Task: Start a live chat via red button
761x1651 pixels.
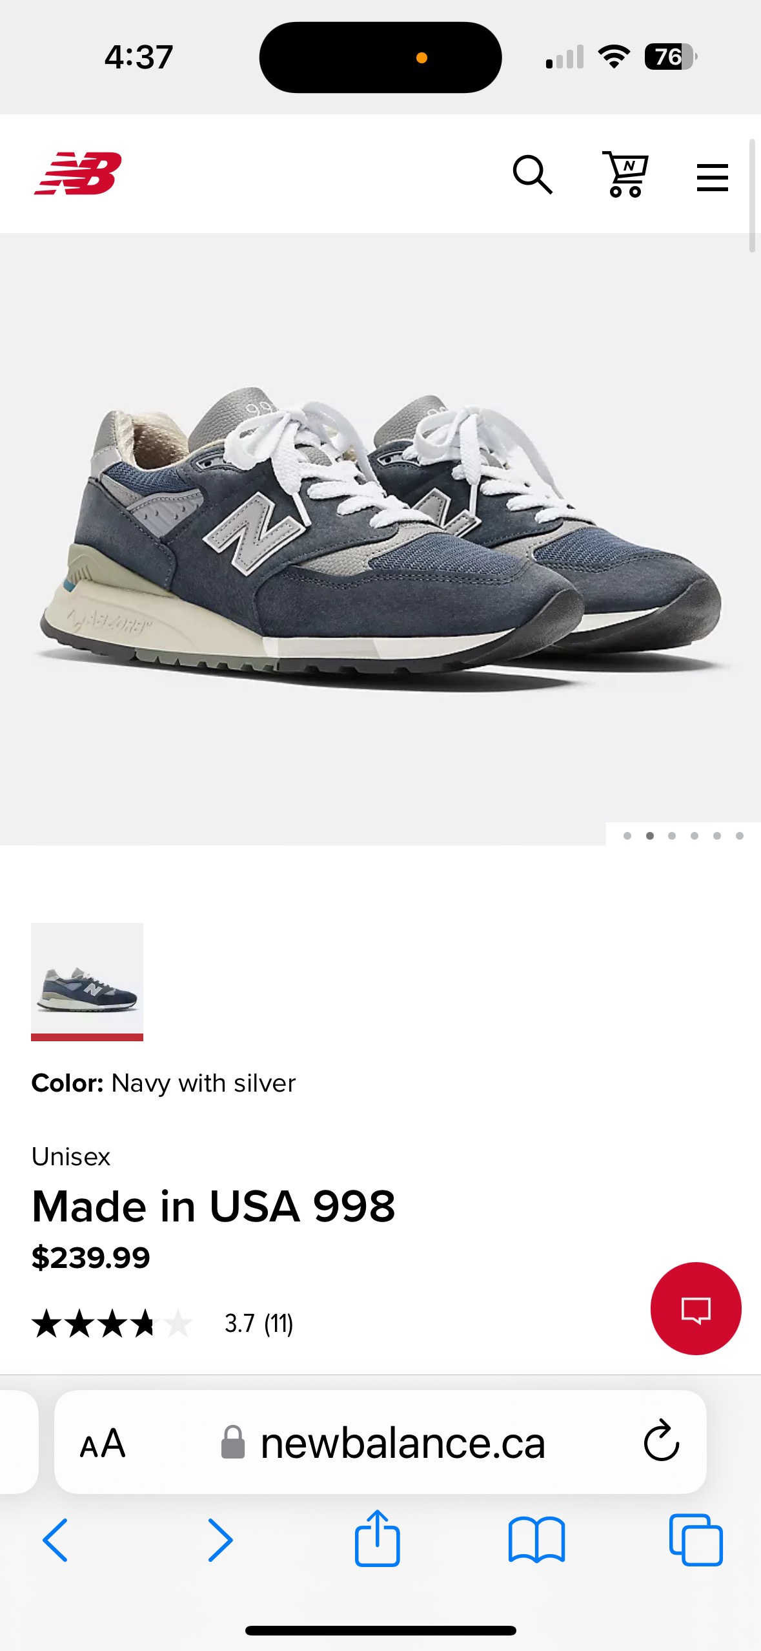Action: click(696, 1308)
